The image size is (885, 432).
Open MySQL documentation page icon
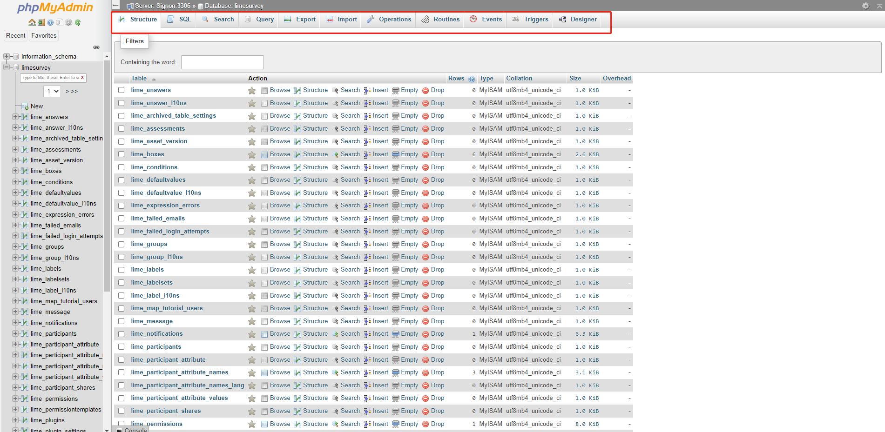(x=59, y=22)
